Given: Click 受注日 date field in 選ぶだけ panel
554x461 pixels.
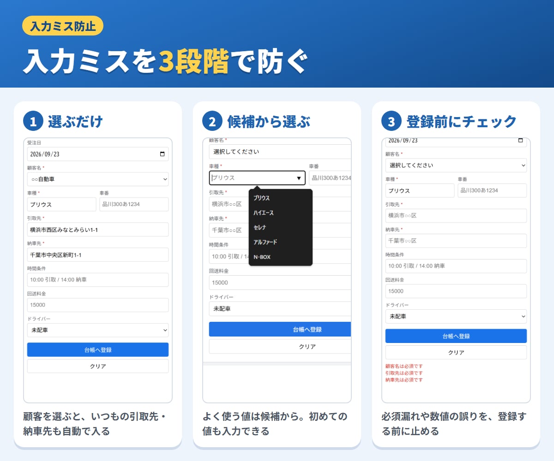Looking at the screenshot, I should [x=98, y=154].
